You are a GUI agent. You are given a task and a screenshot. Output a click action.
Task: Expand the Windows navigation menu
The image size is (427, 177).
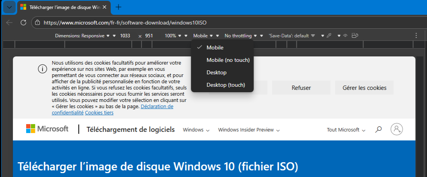pos(196,130)
